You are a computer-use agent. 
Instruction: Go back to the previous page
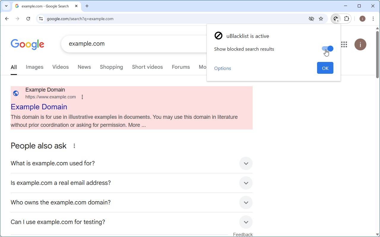pos(7,19)
